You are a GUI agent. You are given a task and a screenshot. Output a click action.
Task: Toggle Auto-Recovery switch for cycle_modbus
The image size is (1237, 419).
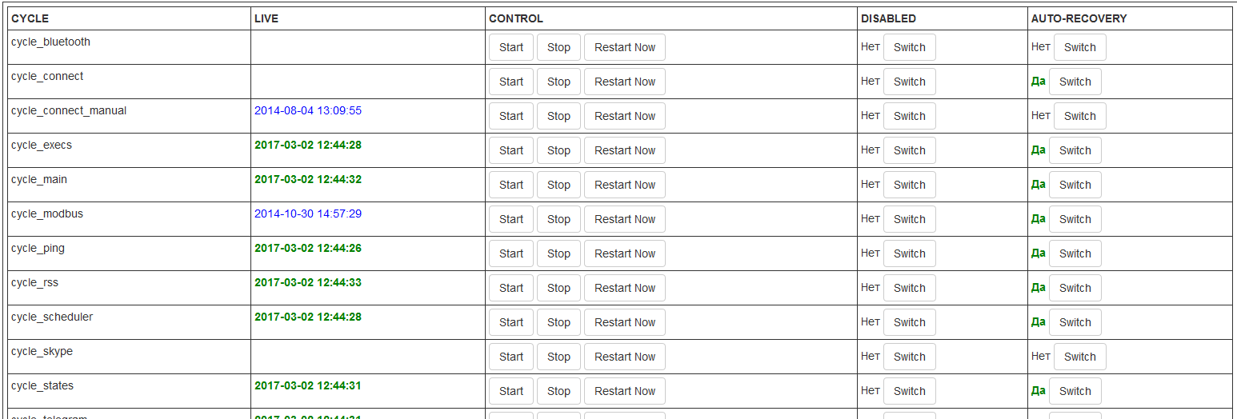pyautogui.click(x=1075, y=219)
